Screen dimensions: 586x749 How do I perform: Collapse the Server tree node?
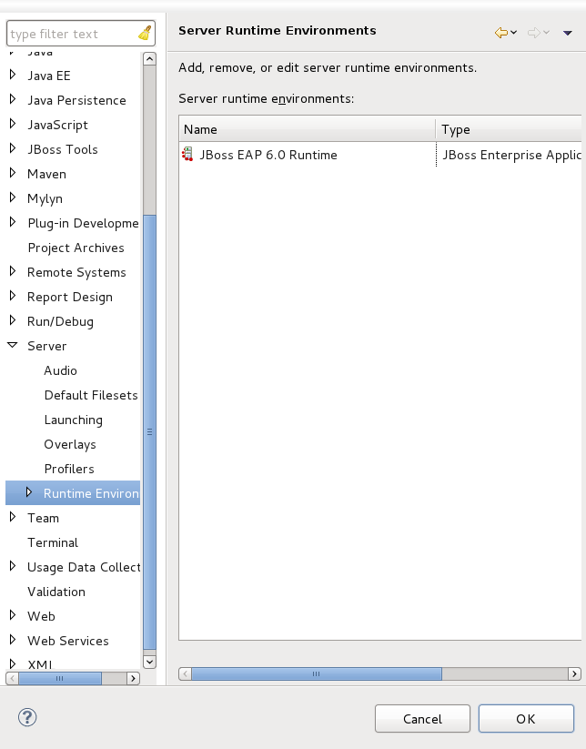[13, 346]
